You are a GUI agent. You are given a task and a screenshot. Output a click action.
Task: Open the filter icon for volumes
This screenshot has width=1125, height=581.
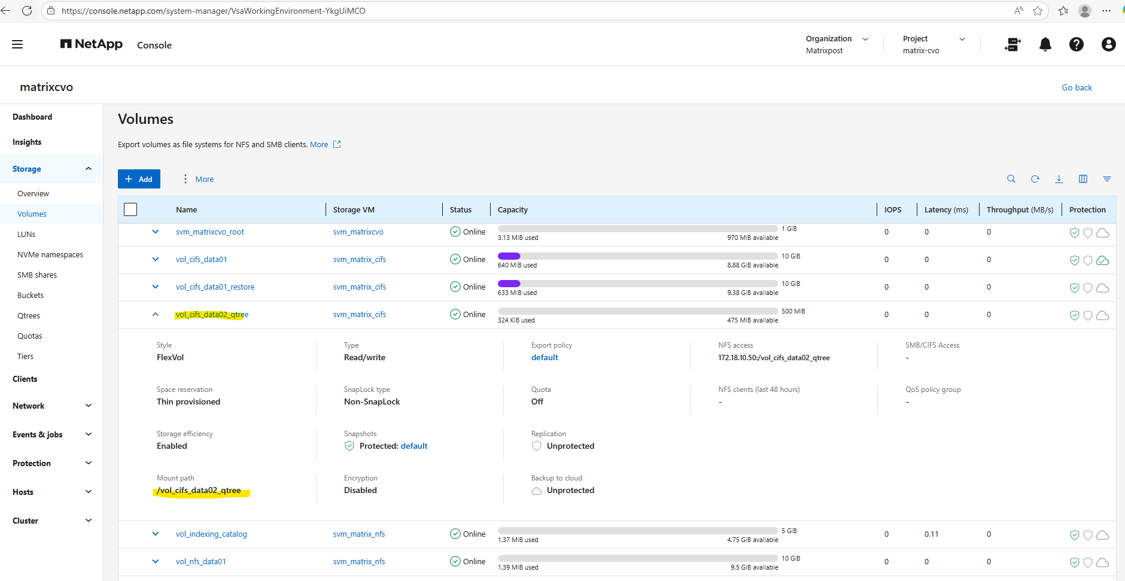click(1107, 179)
